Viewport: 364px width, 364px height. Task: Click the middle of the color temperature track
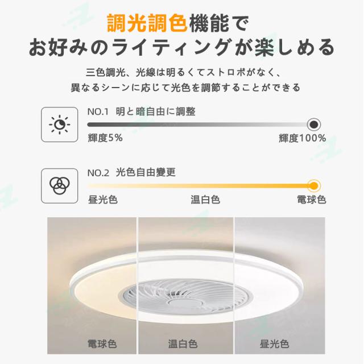tap(201, 186)
